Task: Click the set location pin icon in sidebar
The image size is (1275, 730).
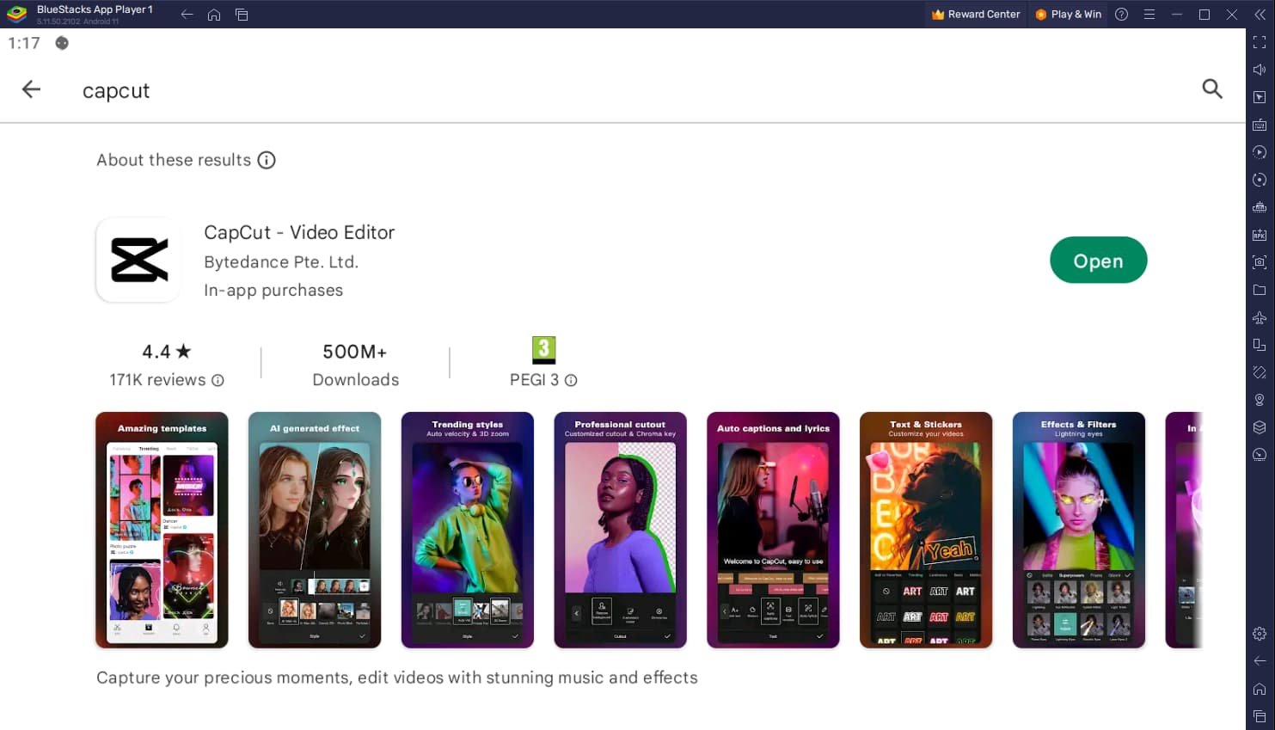Action: coord(1260,400)
